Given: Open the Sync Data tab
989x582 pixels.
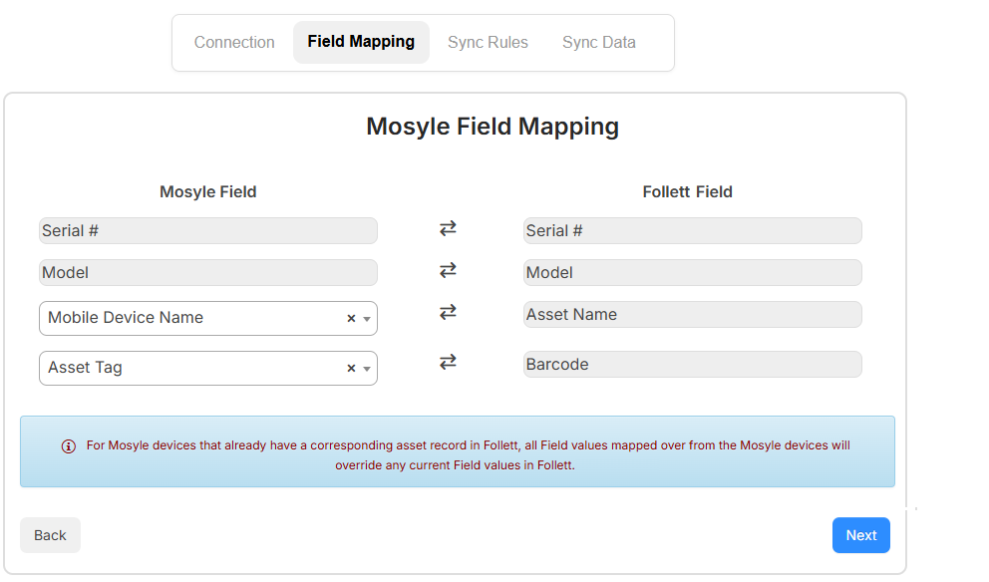Looking at the screenshot, I should point(598,42).
